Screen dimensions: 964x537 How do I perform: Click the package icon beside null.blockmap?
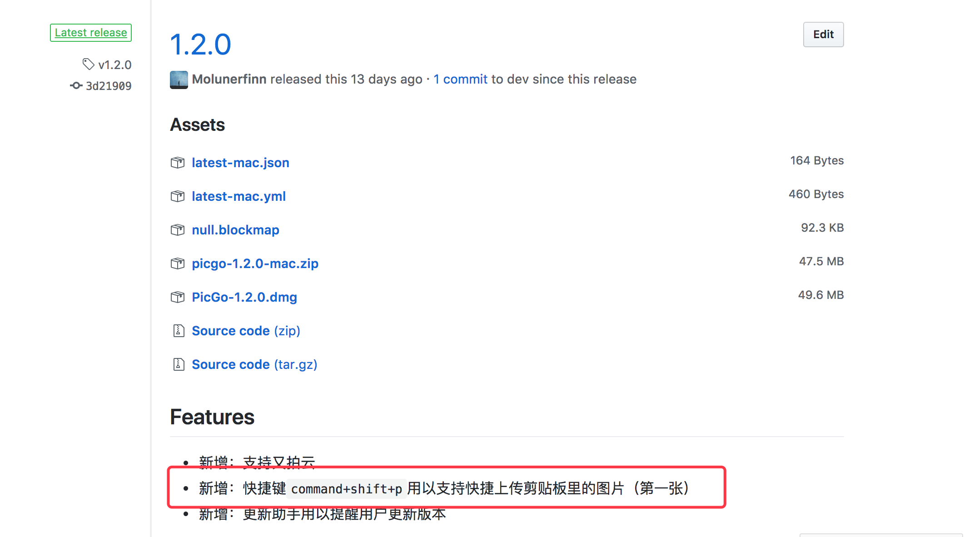178,229
